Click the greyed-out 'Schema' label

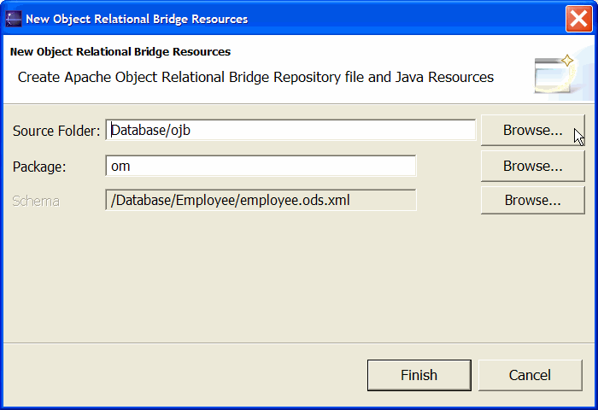pos(36,201)
